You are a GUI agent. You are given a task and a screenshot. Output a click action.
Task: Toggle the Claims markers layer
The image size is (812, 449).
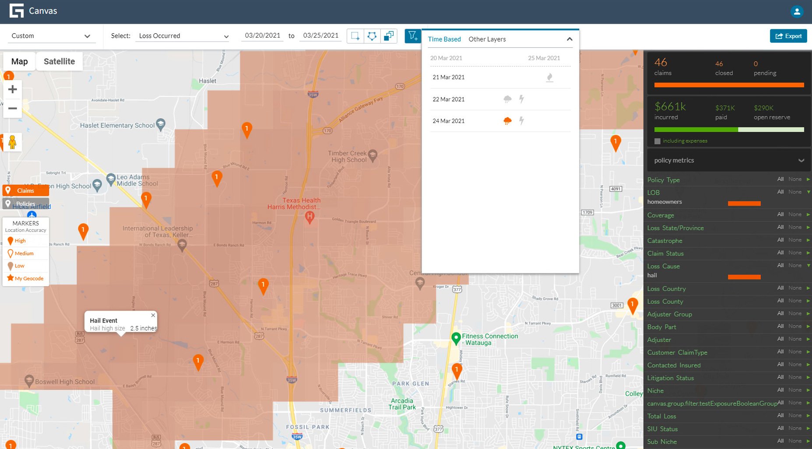[25, 190]
